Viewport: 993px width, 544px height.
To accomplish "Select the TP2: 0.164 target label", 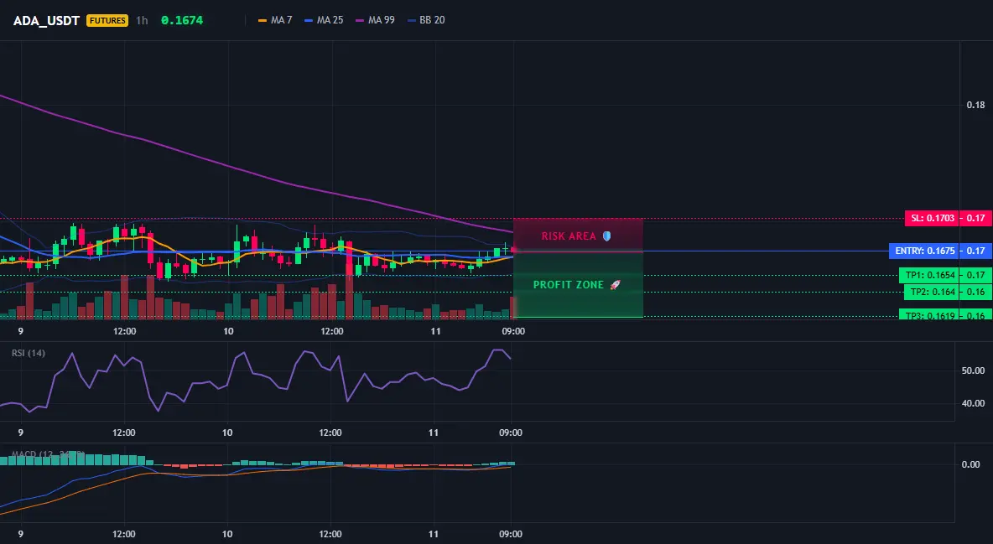I will point(932,292).
